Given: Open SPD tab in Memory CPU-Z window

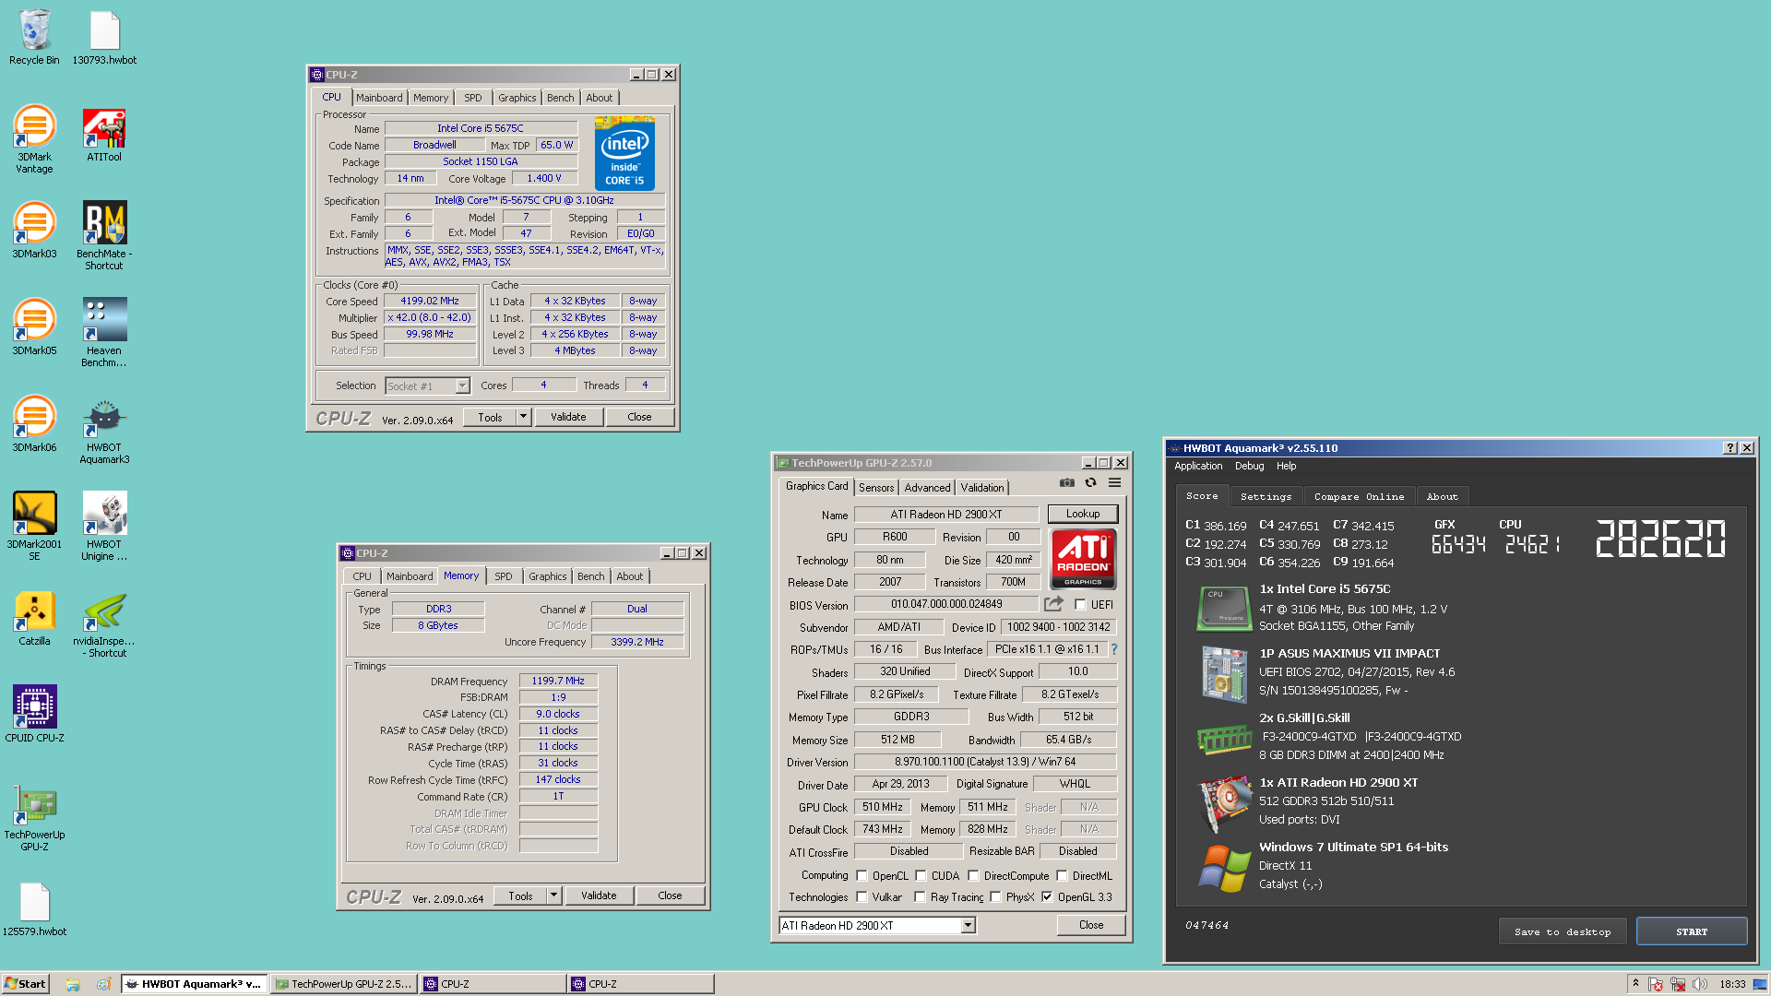Looking at the screenshot, I should [x=503, y=576].
